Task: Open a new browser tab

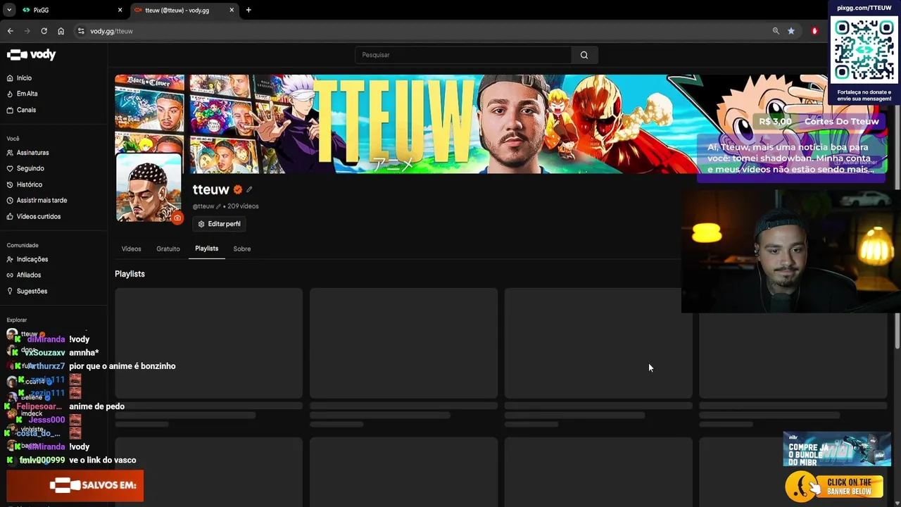Action: (248, 10)
